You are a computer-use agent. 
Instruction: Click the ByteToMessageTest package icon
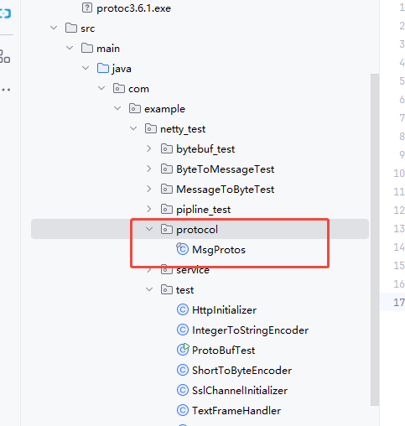click(x=167, y=169)
